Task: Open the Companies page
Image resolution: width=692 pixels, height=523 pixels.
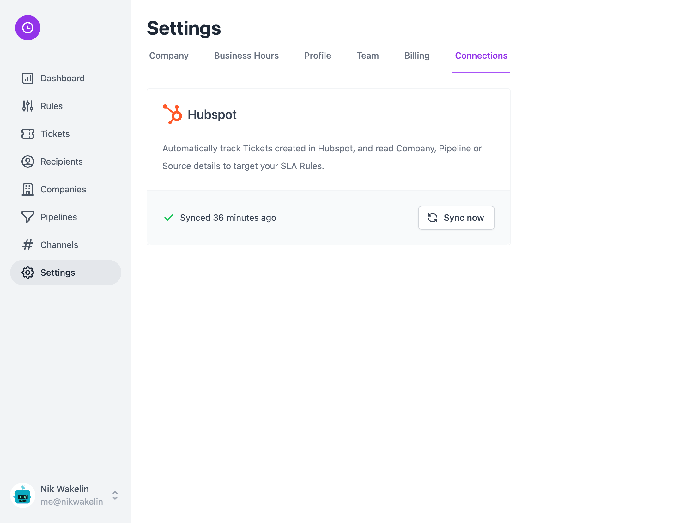Action: click(66, 189)
